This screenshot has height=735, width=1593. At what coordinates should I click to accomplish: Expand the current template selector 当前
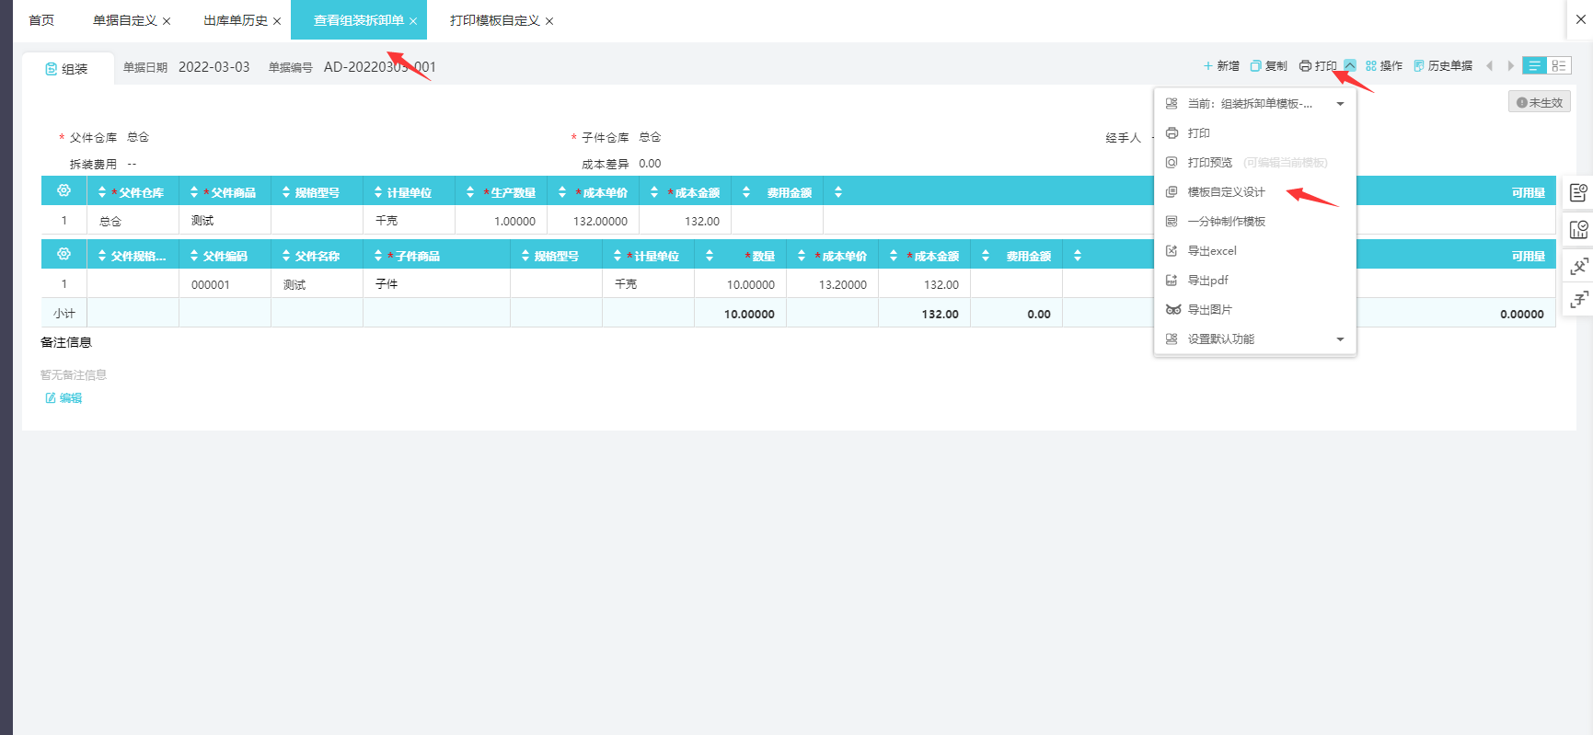(x=1340, y=104)
